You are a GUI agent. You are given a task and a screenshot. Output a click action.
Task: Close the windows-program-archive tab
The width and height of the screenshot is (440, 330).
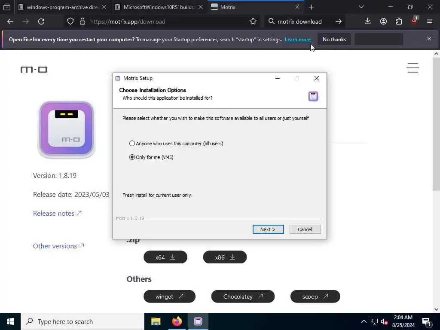coord(104,7)
